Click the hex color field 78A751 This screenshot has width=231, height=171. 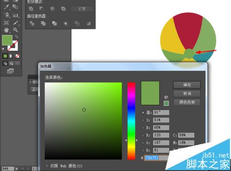click(157, 158)
